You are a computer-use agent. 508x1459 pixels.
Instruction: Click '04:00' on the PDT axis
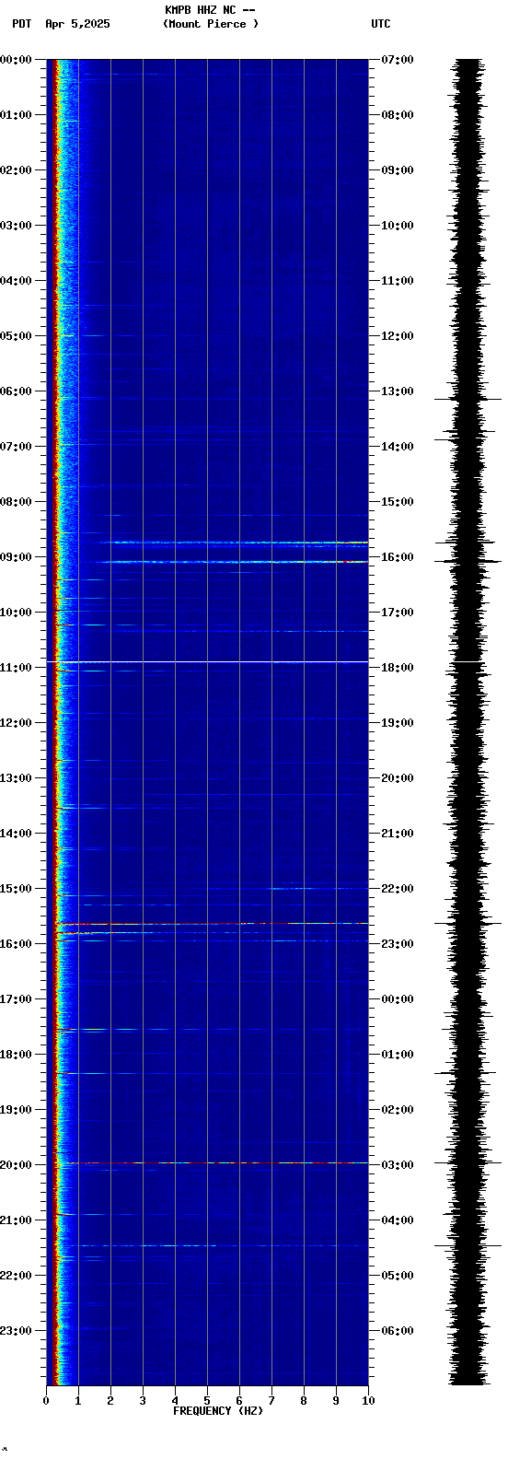16,281
